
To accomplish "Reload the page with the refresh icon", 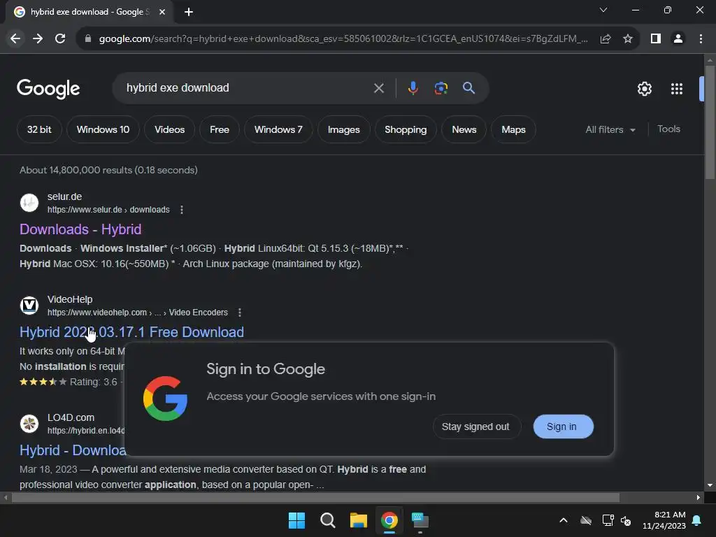I will (60, 39).
